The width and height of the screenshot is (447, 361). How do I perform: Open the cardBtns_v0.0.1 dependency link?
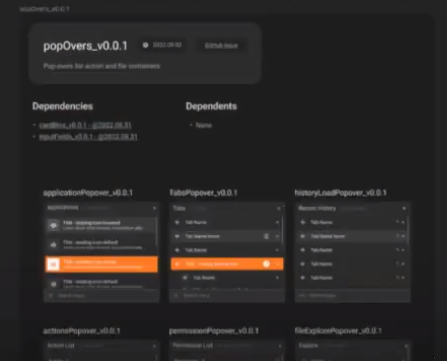tap(85, 125)
